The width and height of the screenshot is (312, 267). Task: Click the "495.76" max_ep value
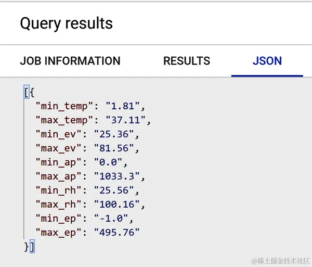click(118, 232)
